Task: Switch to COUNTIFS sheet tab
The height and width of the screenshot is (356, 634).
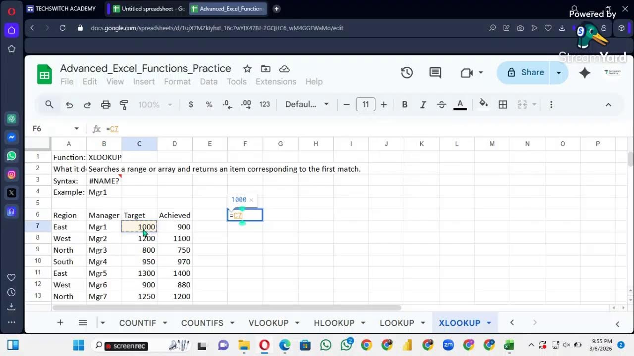Action: point(202,323)
